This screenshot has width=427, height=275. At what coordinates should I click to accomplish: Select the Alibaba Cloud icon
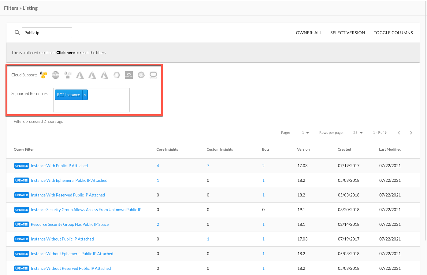(129, 75)
